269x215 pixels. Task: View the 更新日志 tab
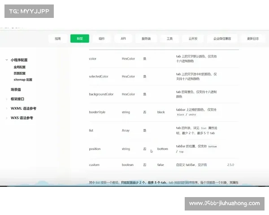pos(253,39)
